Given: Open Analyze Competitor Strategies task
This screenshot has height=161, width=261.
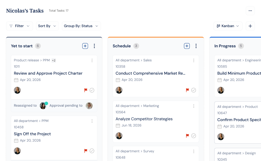Looking at the screenshot, I should coord(144,119).
